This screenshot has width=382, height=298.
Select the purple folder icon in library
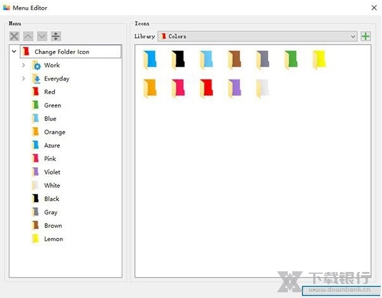coord(234,88)
